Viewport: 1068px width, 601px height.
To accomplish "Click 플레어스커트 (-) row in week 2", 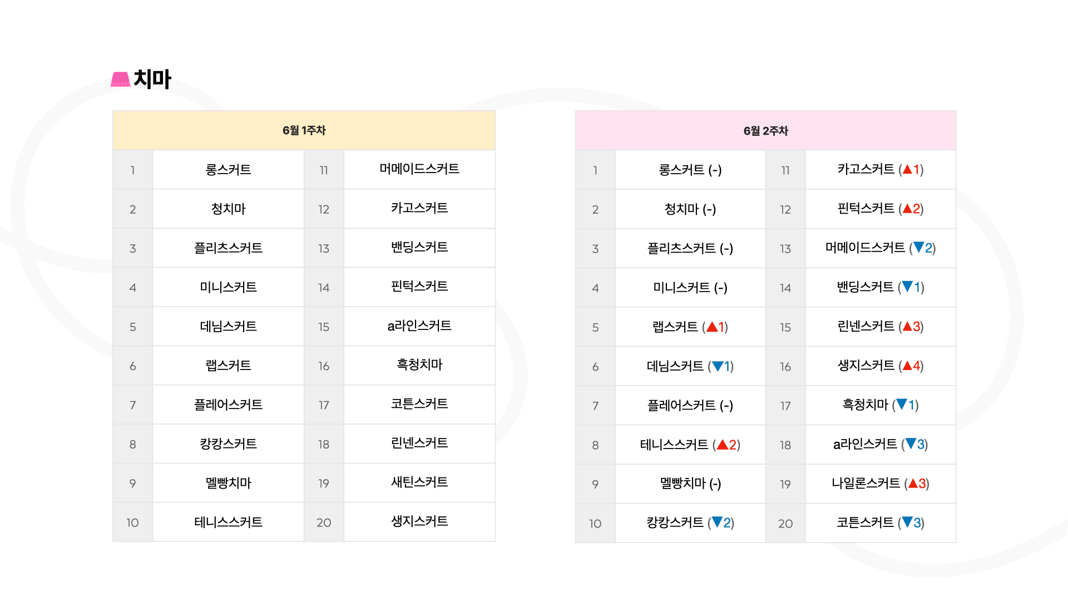I will point(690,405).
